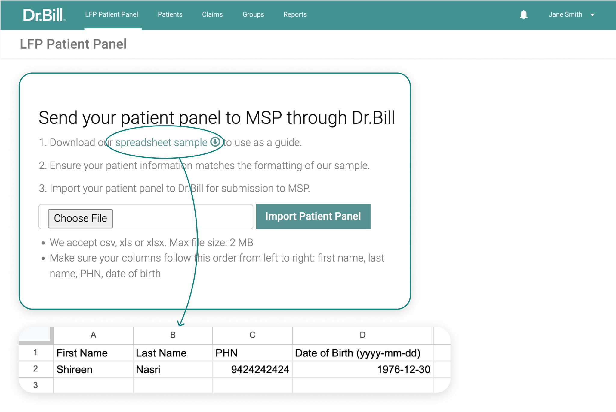Viewport: 616px width, 412px height.
Task: Click the Import Patient Panel button
Action: pos(313,216)
